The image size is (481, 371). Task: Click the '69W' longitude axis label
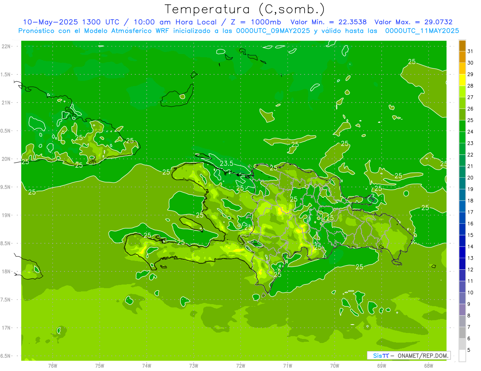click(x=382, y=366)
